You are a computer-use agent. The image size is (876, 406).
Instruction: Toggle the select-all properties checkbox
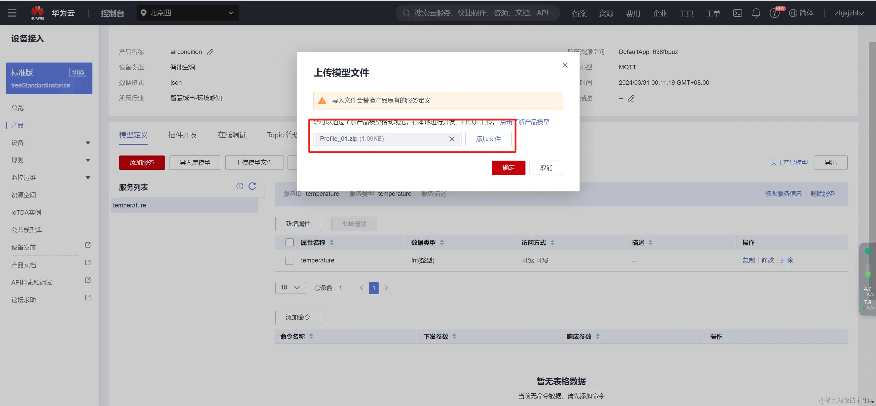[290, 242]
